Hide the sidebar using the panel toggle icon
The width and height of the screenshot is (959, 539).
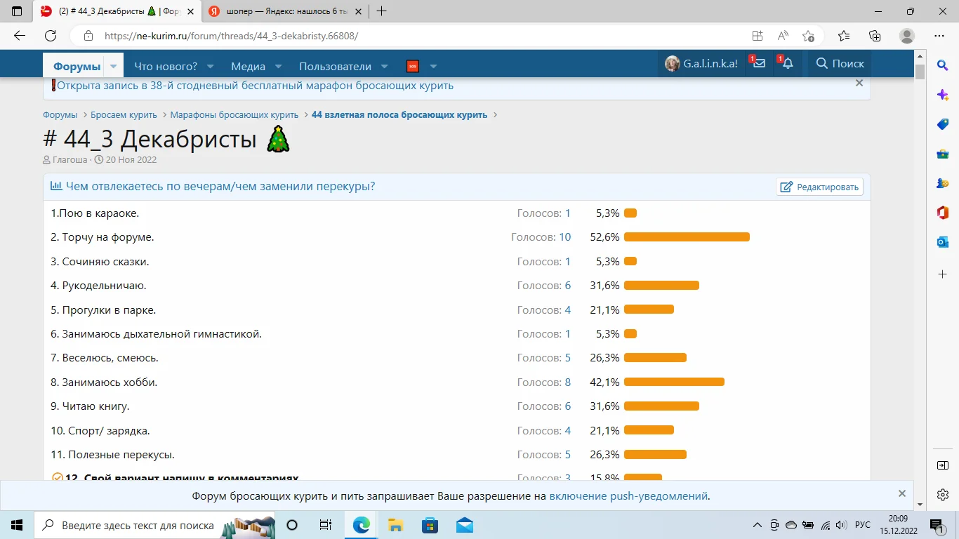point(942,465)
